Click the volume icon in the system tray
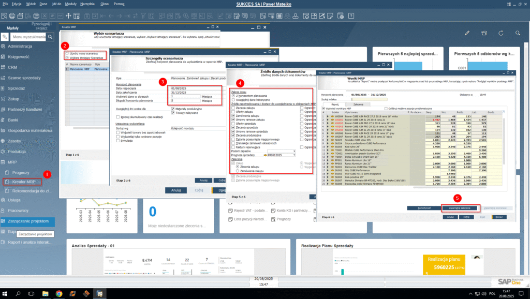Viewport: 530px width, 299px height. pyautogui.click(x=484, y=294)
